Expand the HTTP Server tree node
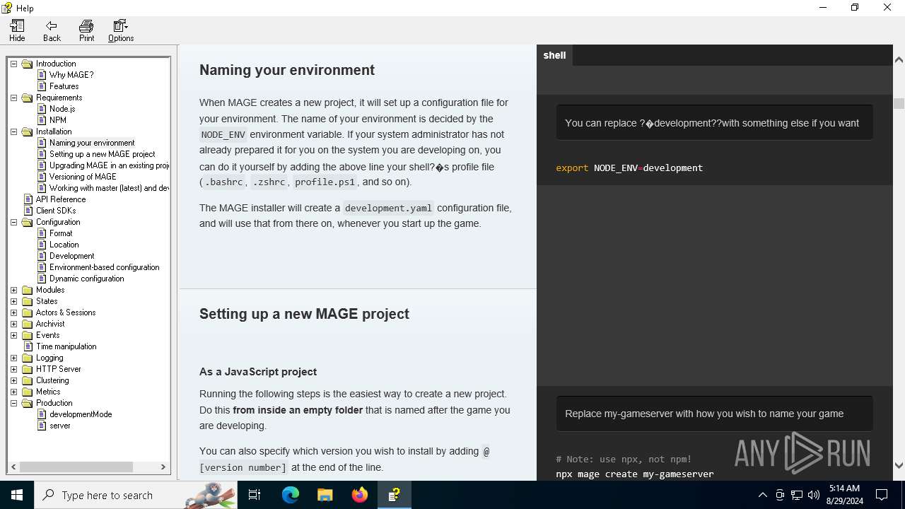The image size is (905, 509). (13, 369)
